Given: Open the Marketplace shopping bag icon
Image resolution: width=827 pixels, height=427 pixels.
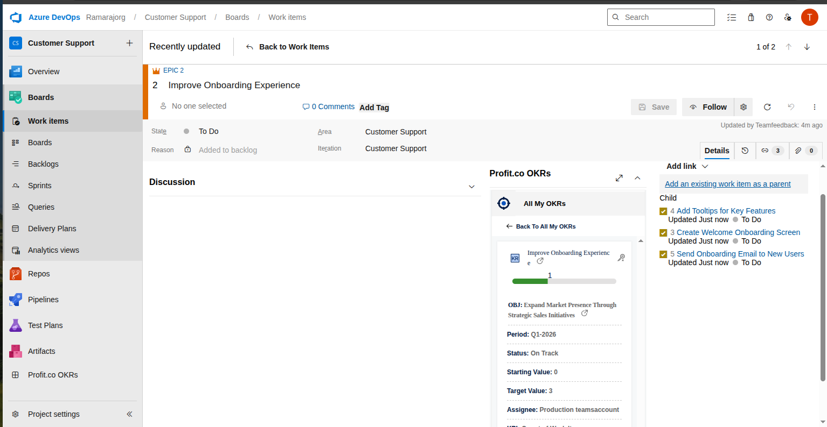Looking at the screenshot, I should point(751,17).
